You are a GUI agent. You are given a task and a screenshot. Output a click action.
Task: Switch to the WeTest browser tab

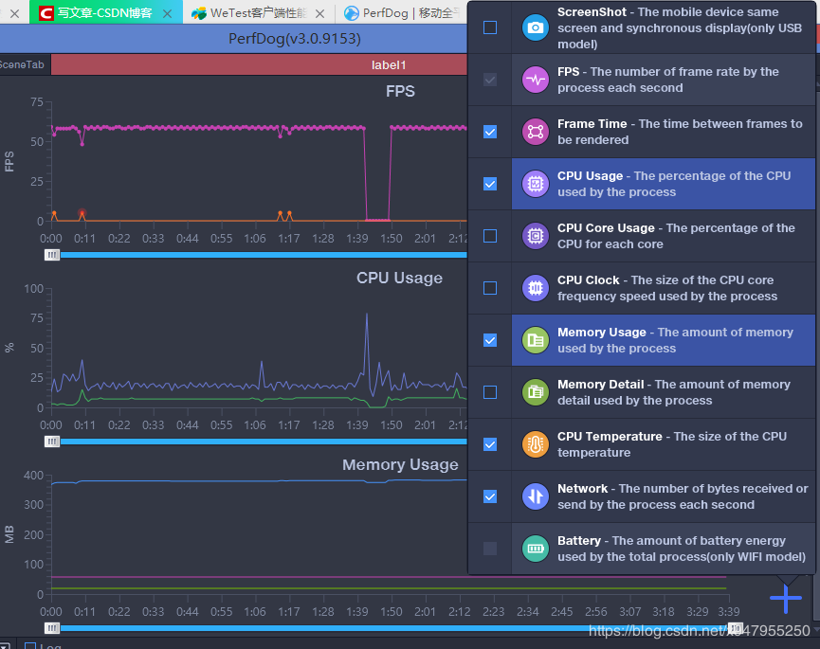(259, 13)
